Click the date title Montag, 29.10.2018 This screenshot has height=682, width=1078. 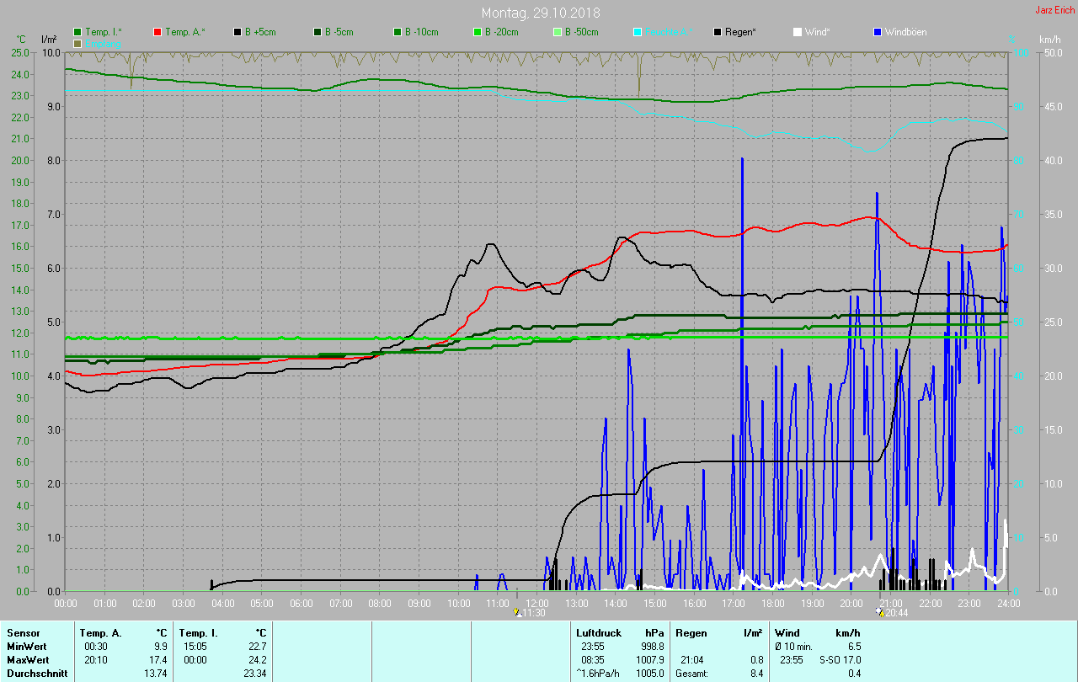538,13
